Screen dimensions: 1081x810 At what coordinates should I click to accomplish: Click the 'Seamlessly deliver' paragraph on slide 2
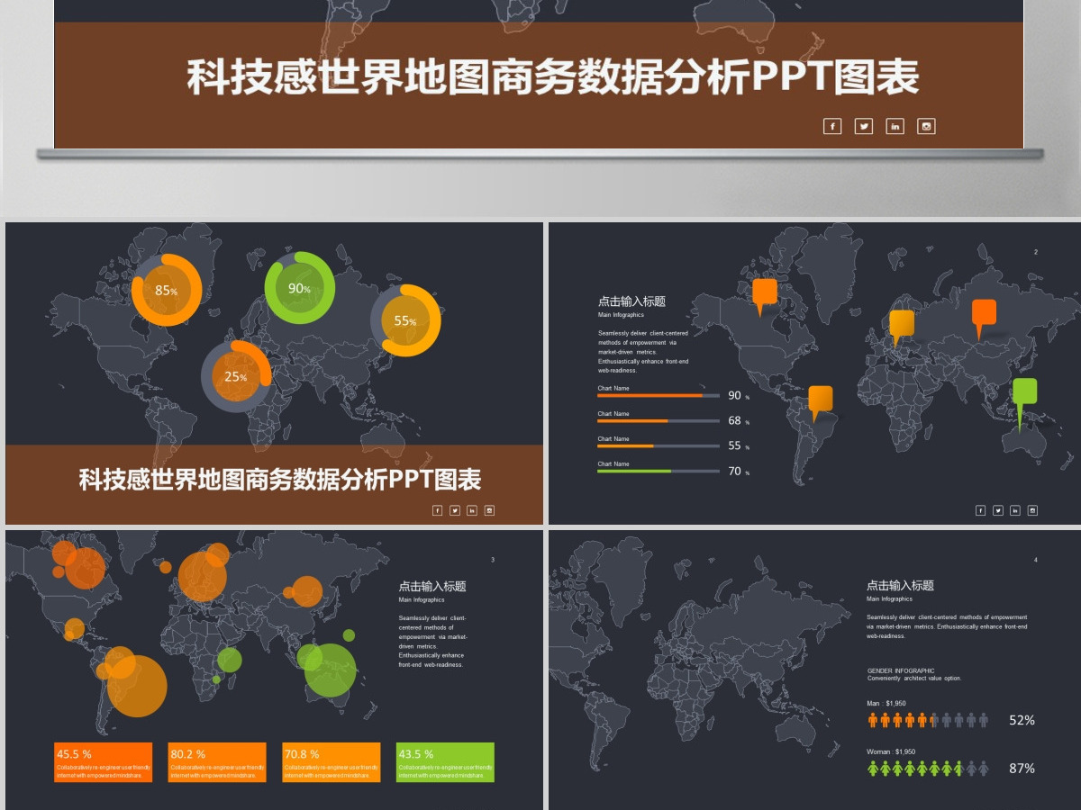(x=643, y=352)
